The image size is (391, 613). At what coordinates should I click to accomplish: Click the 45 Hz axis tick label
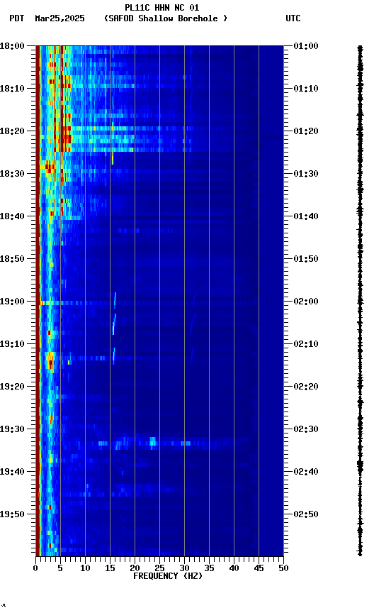click(x=259, y=568)
